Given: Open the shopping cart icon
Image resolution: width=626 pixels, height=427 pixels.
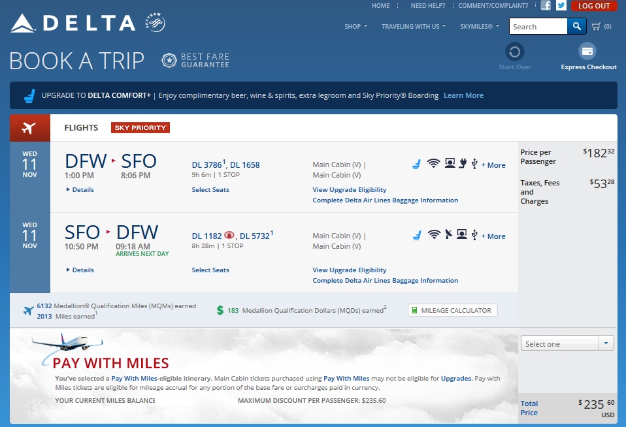Looking at the screenshot, I should click(597, 27).
